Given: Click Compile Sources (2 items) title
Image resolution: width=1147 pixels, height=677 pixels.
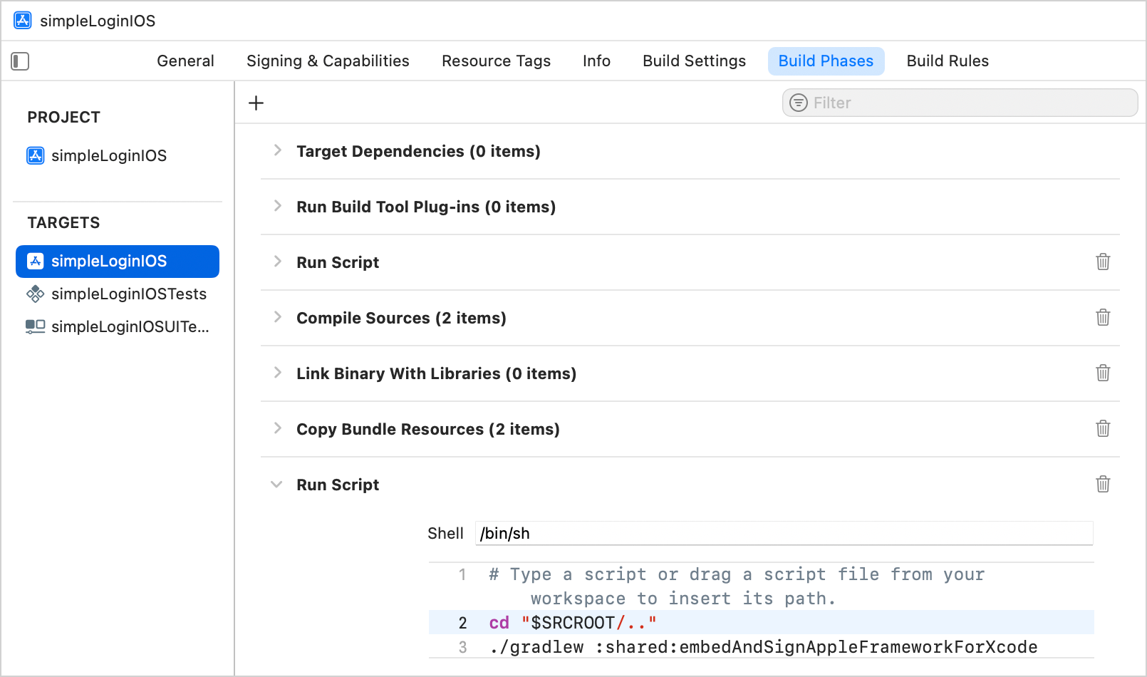Looking at the screenshot, I should (x=401, y=318).
